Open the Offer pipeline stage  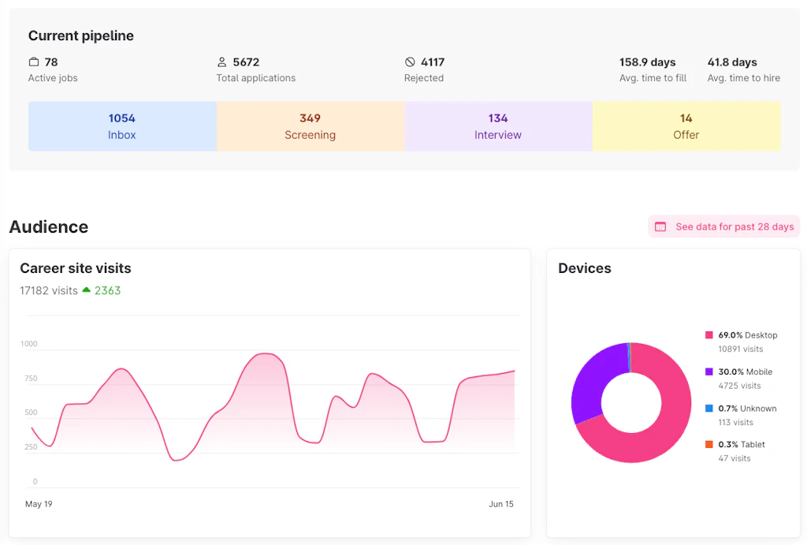pos(686,126)
